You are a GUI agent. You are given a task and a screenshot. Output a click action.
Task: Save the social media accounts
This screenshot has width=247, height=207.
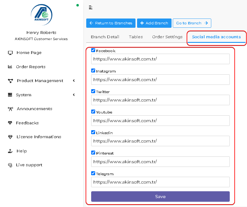[160, 197]
